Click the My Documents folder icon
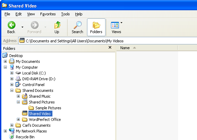Viewport: 197px width, 140px height. (12, 61)
